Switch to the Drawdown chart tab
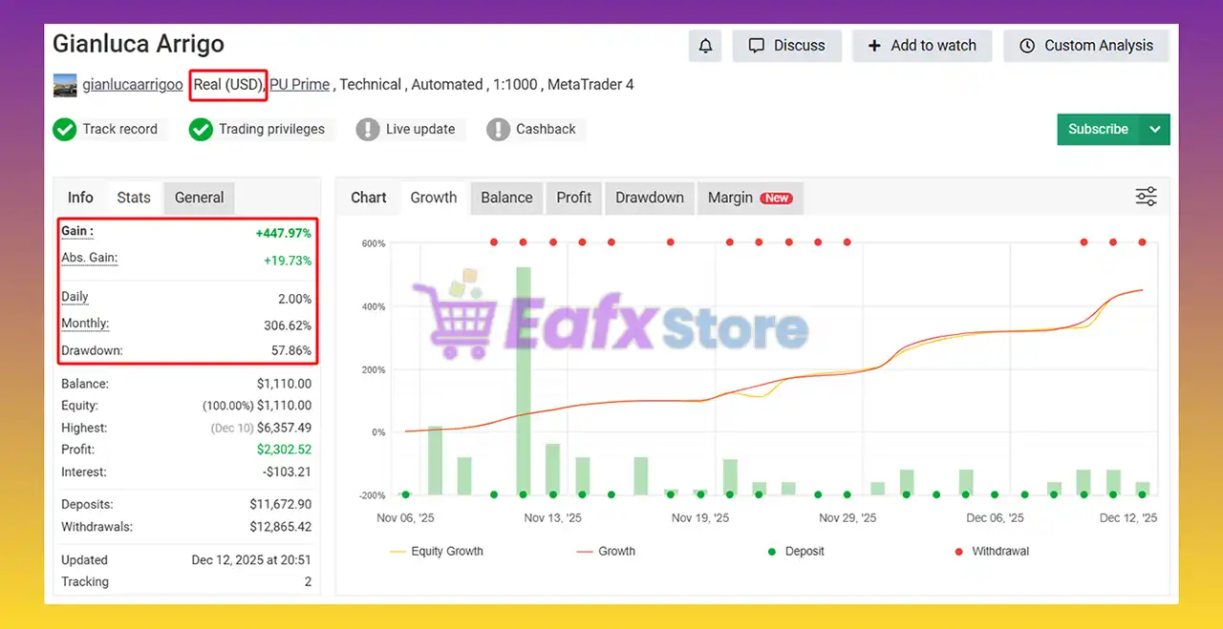The width and height of the screenshot is (1223, 629). [x=649, y=198]
